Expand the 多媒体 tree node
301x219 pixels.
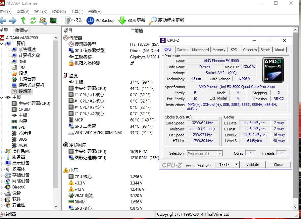2,169
